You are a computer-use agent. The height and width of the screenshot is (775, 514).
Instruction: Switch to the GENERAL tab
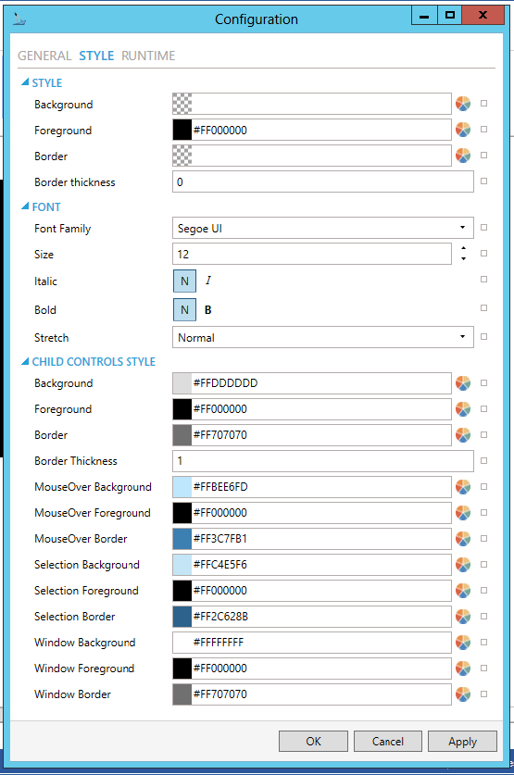click(x=44, y=56)
